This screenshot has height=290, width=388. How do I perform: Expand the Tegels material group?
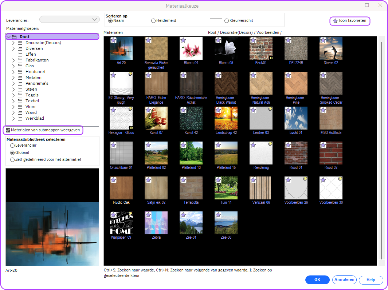13,95
